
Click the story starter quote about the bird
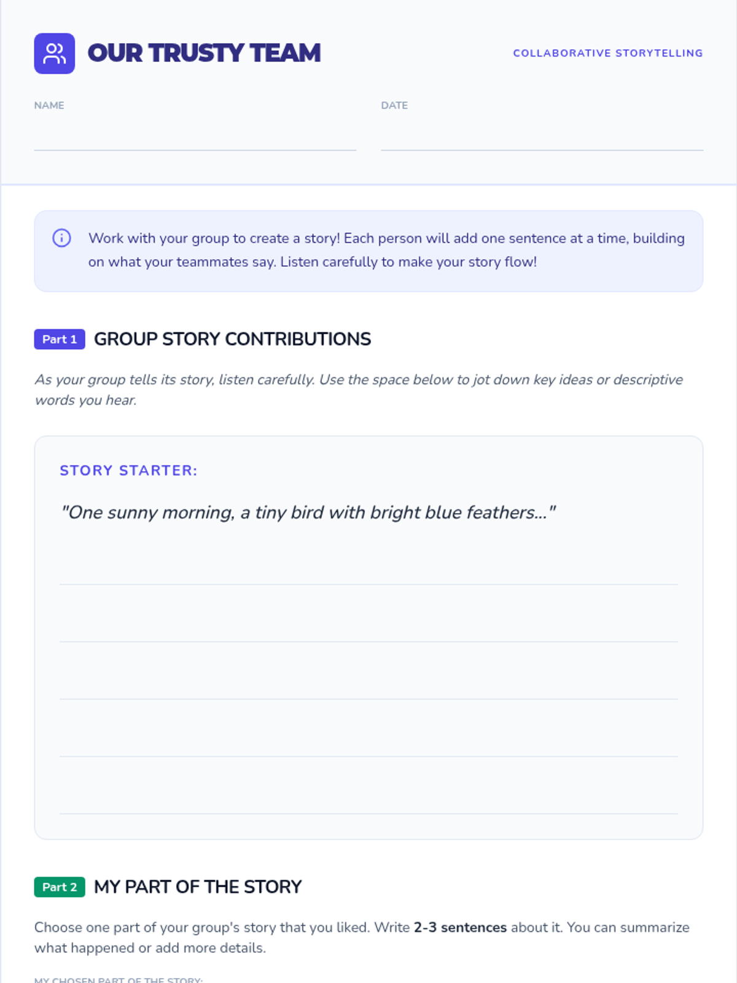[x=308, y=512]
